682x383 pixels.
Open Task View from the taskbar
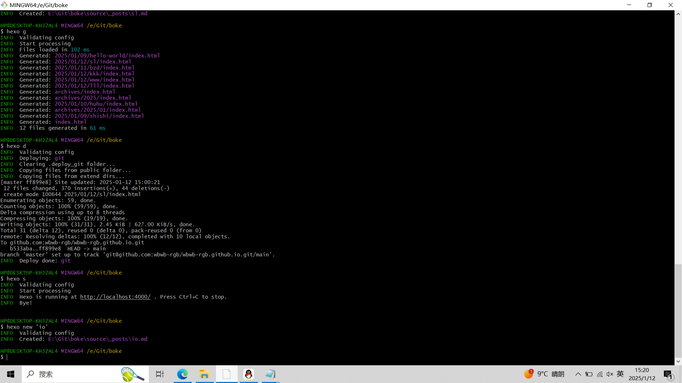click(x=160, y=374)
